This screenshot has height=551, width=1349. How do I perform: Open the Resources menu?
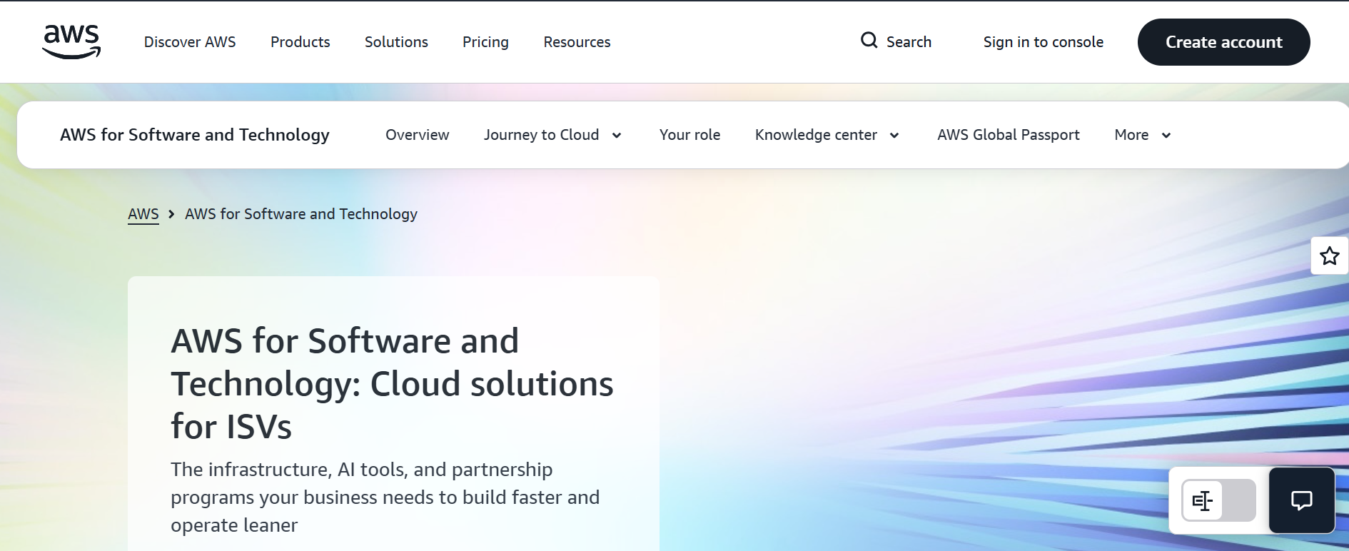click(577, 42)
